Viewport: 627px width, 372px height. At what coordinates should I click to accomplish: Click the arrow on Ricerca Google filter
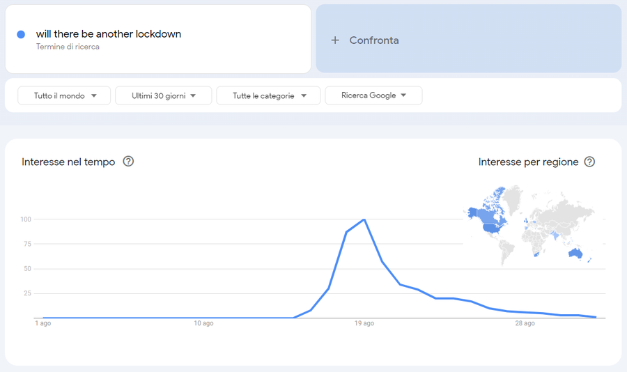(403, 95)
